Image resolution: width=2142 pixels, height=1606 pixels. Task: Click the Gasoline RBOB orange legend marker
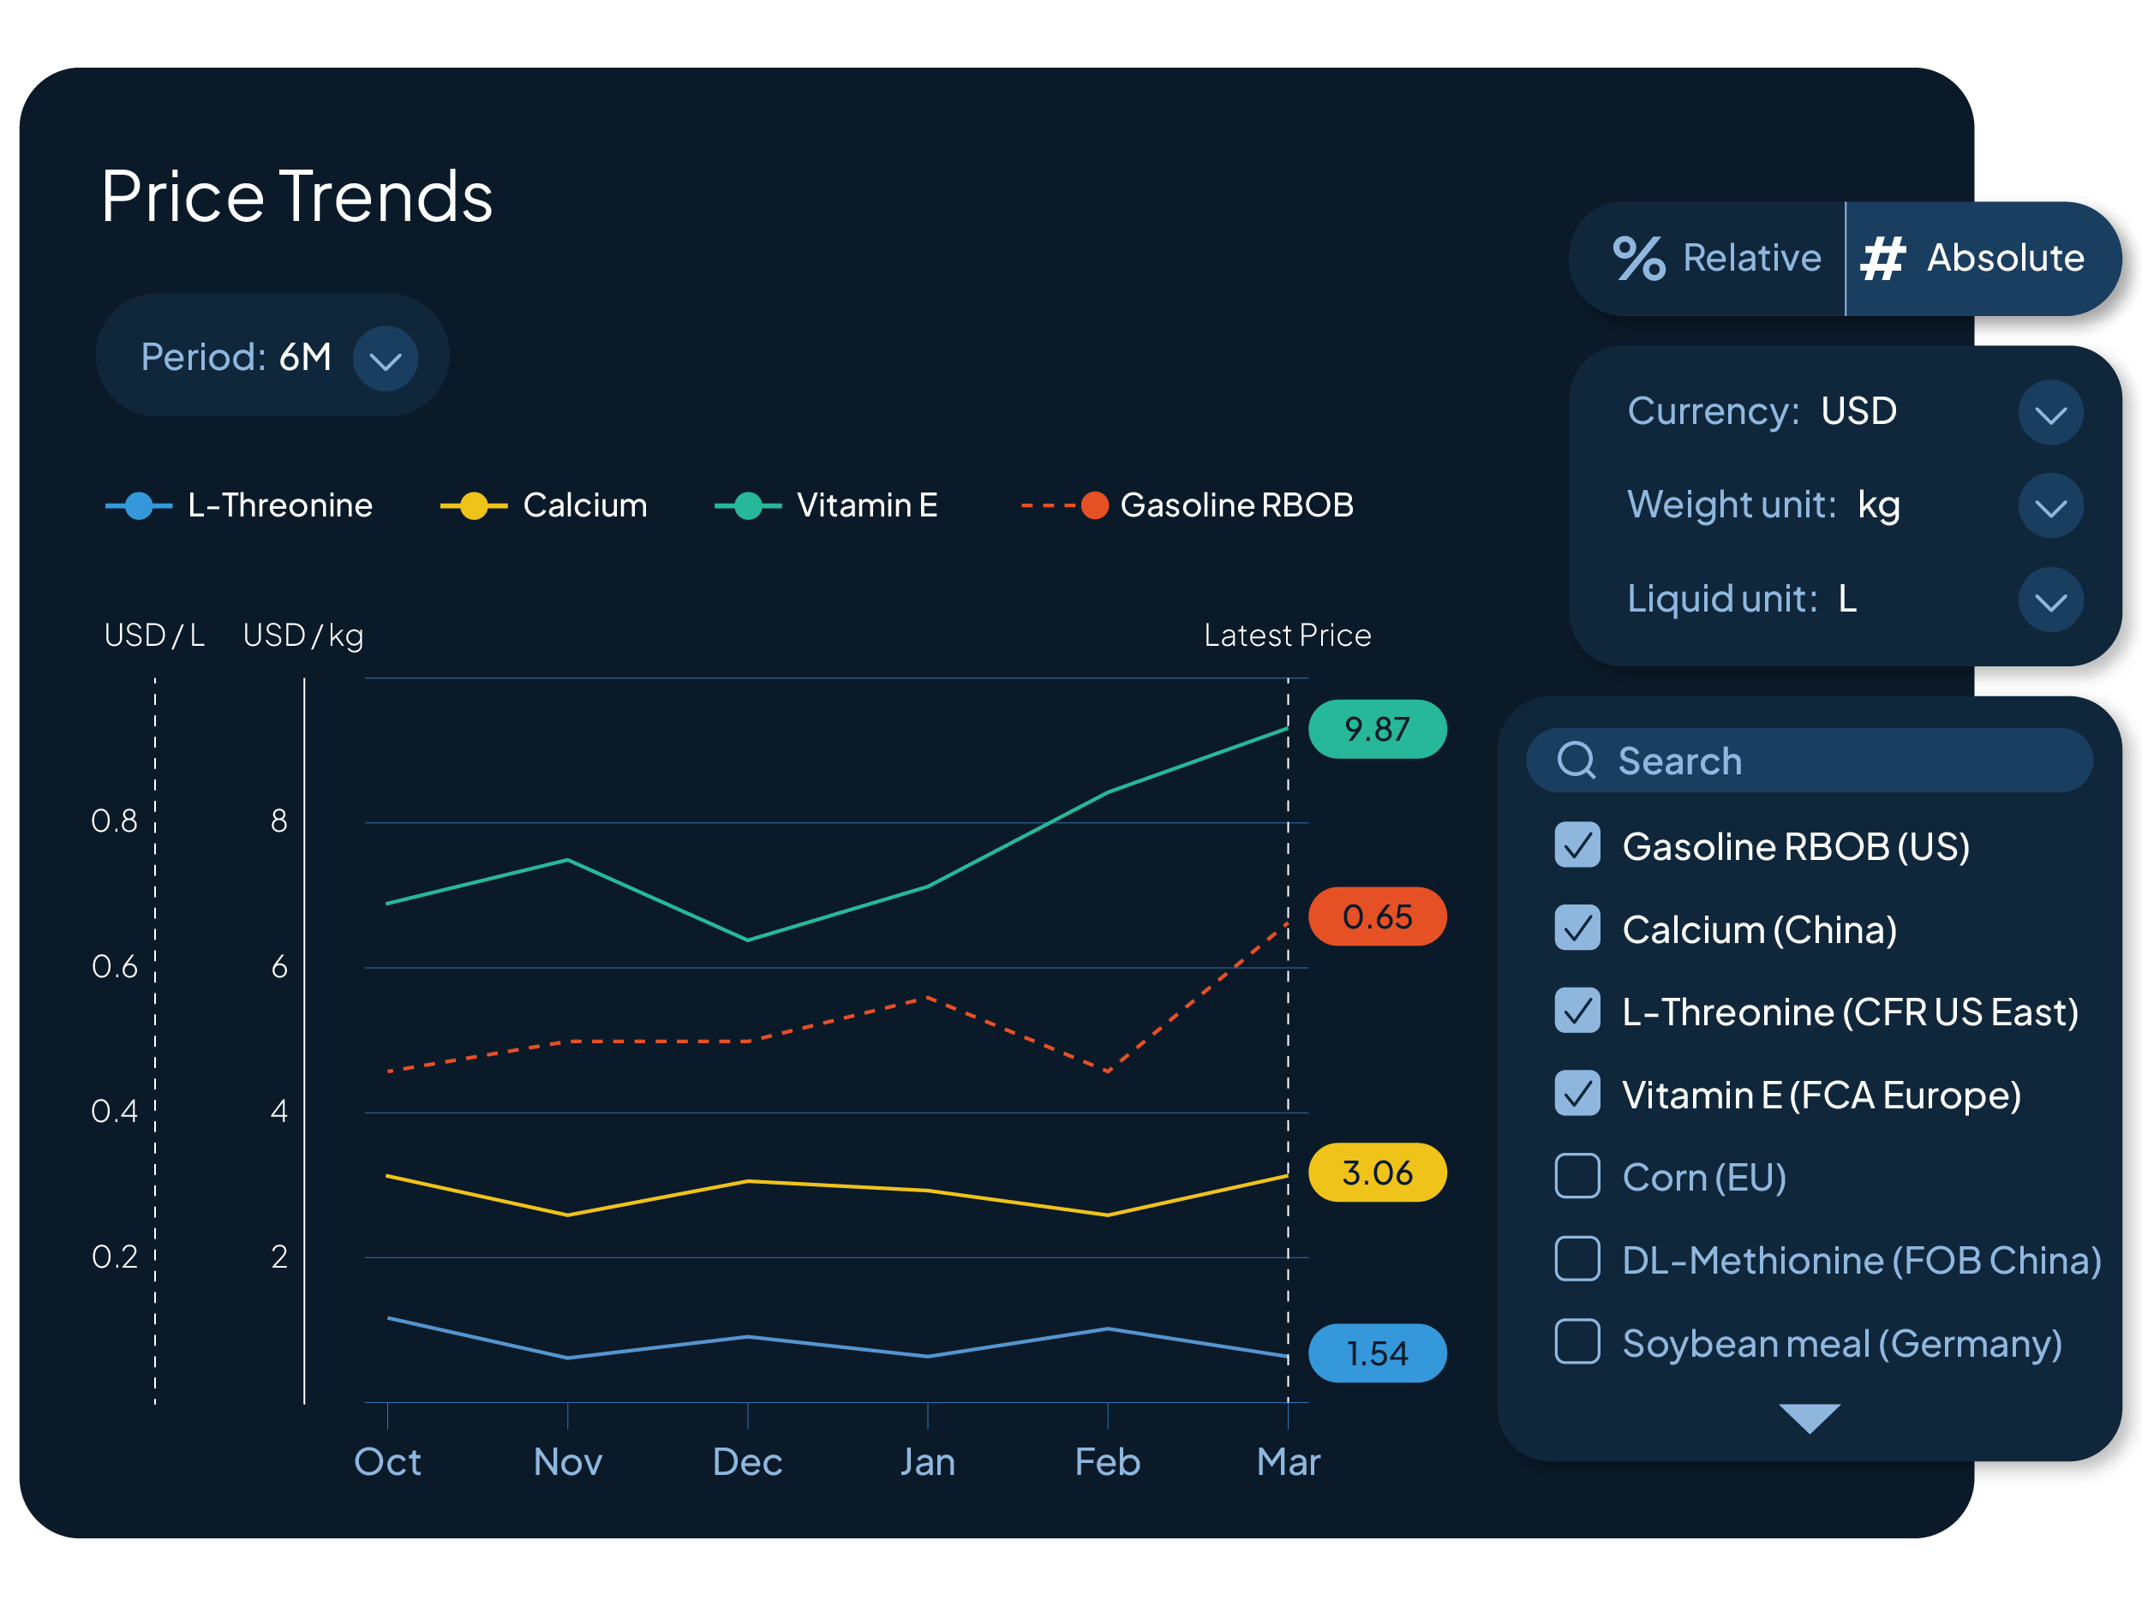pos(1094,505)
